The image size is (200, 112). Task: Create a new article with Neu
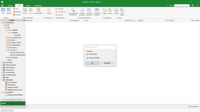(x=16, y=9)
